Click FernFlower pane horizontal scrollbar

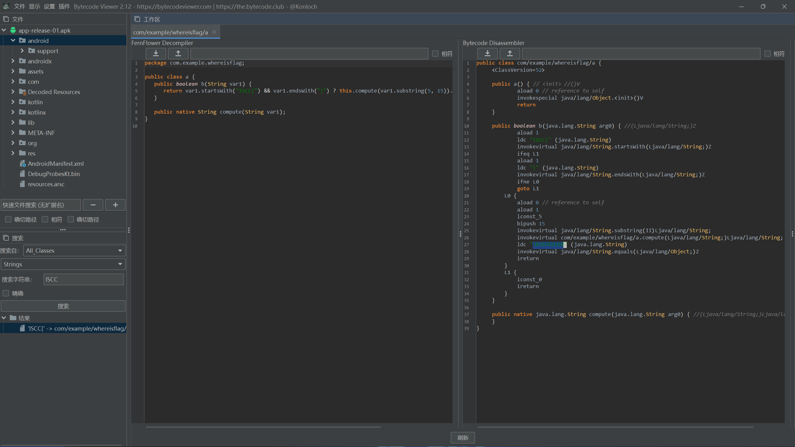click(263, 427)
